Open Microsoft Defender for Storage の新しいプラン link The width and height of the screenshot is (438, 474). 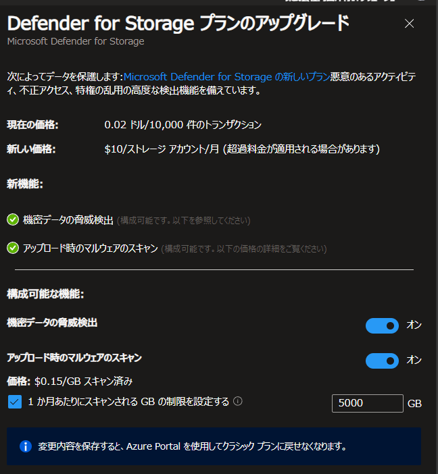[226, 77]
